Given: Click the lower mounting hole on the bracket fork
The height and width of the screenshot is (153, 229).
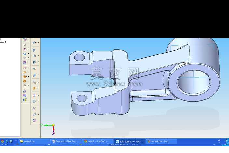Looking at the screenshot, I should pos(82,99).
